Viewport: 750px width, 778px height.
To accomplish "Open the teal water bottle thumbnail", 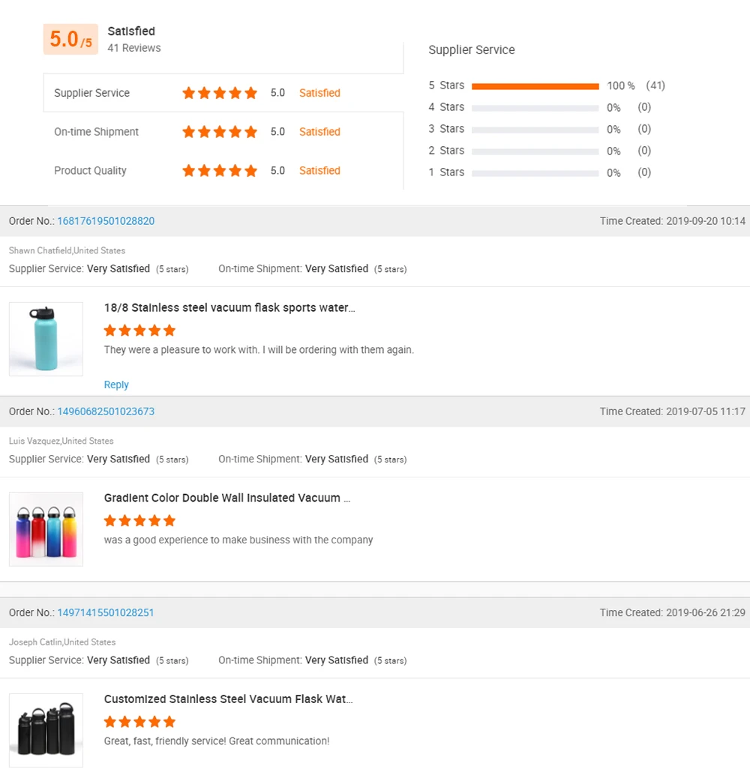I will [x=46, y=339].
